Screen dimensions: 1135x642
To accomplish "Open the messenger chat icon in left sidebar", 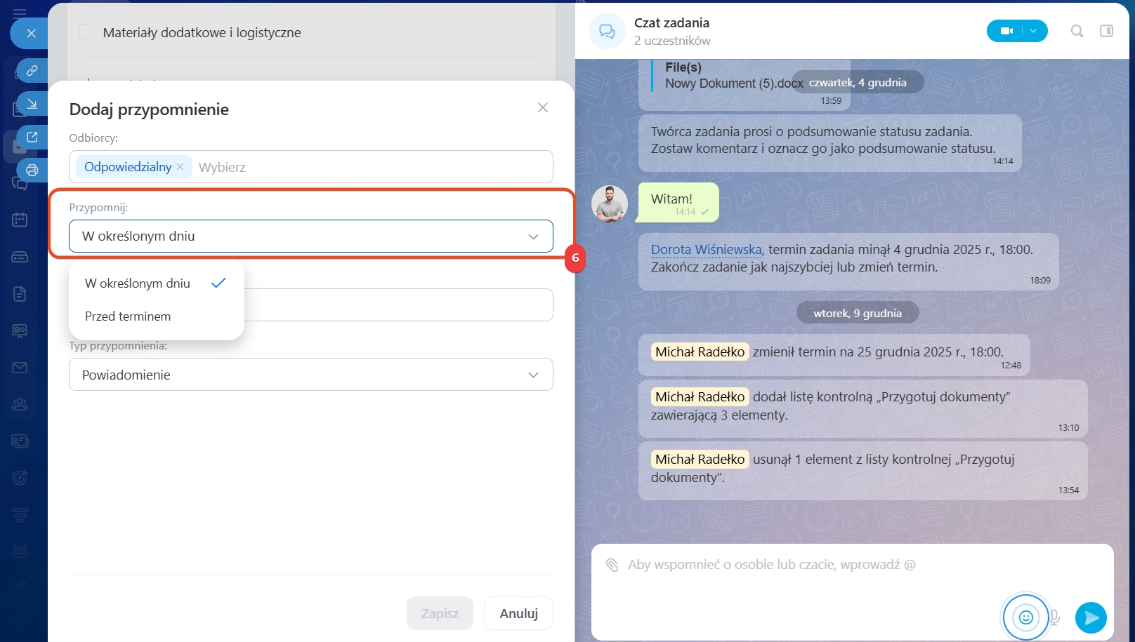I will 20,184.
